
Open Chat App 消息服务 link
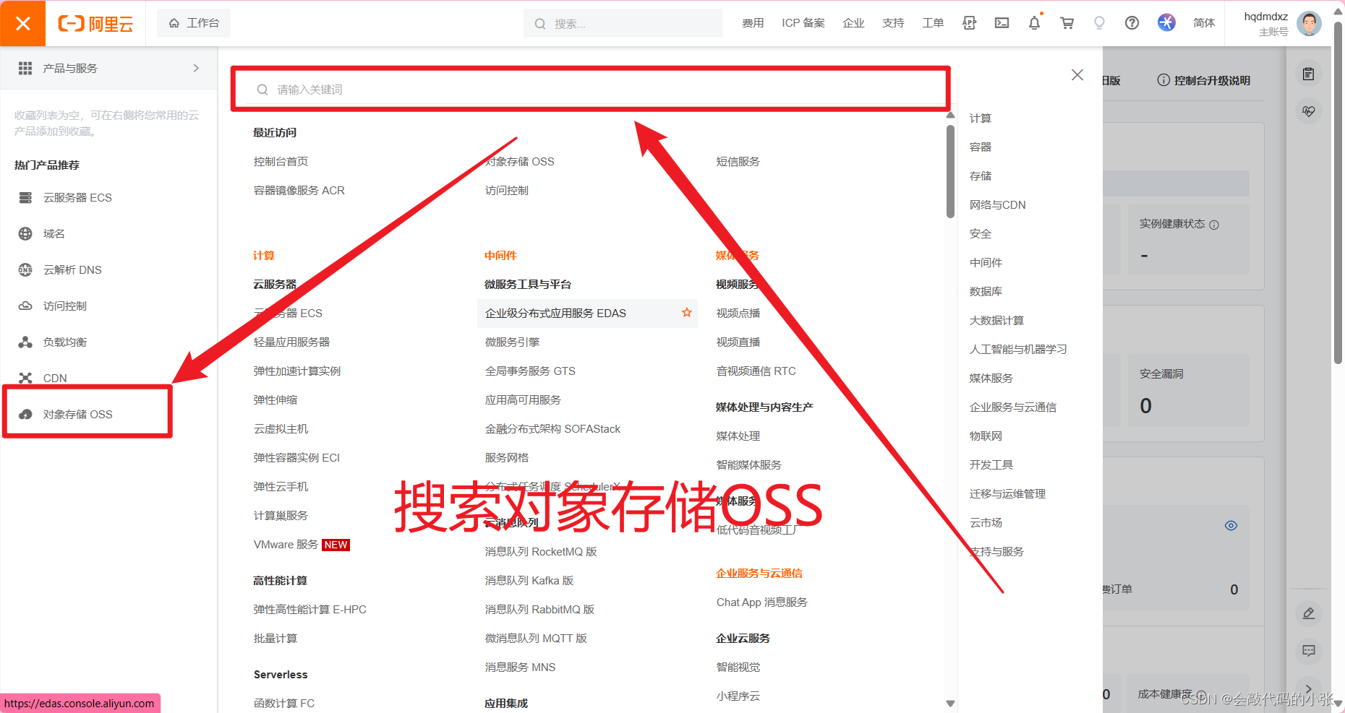(x=761, y=602)
